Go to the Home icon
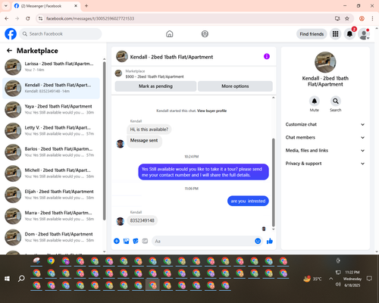 coord(170,34)
